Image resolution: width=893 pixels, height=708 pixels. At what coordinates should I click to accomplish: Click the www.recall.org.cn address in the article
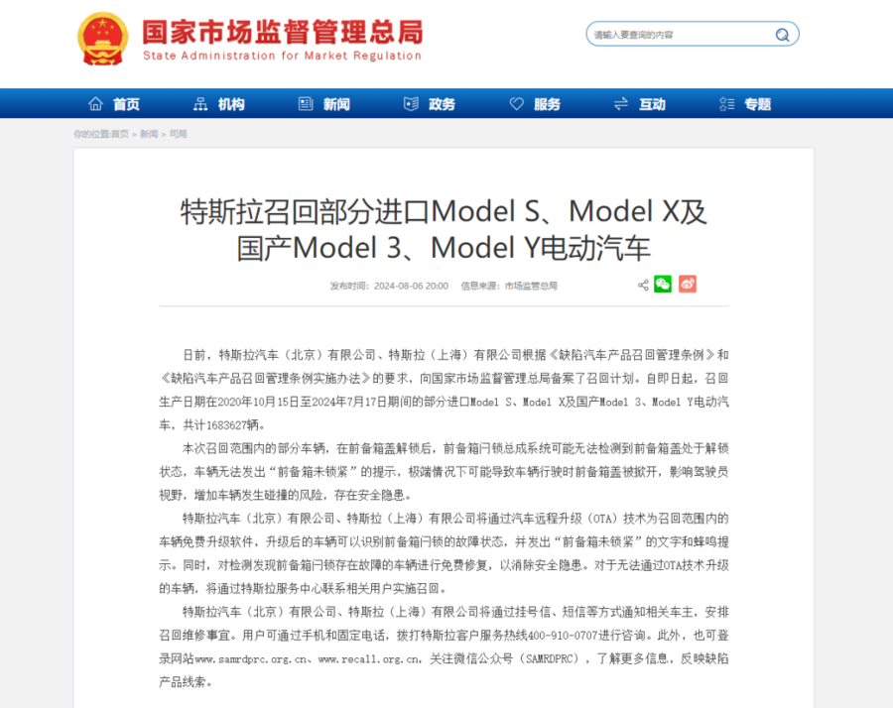[369, 658]
